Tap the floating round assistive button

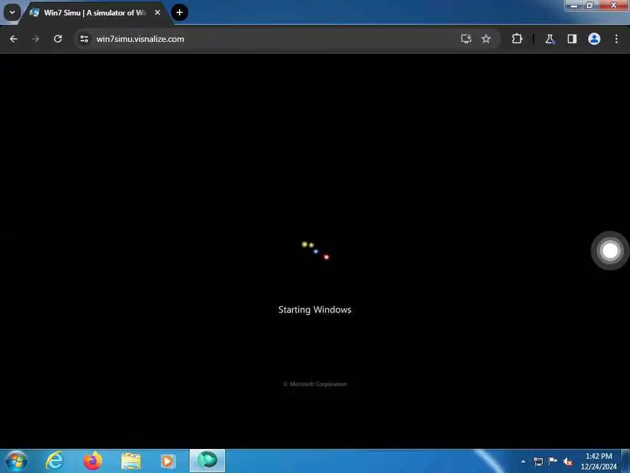click(x=610, y=251)
